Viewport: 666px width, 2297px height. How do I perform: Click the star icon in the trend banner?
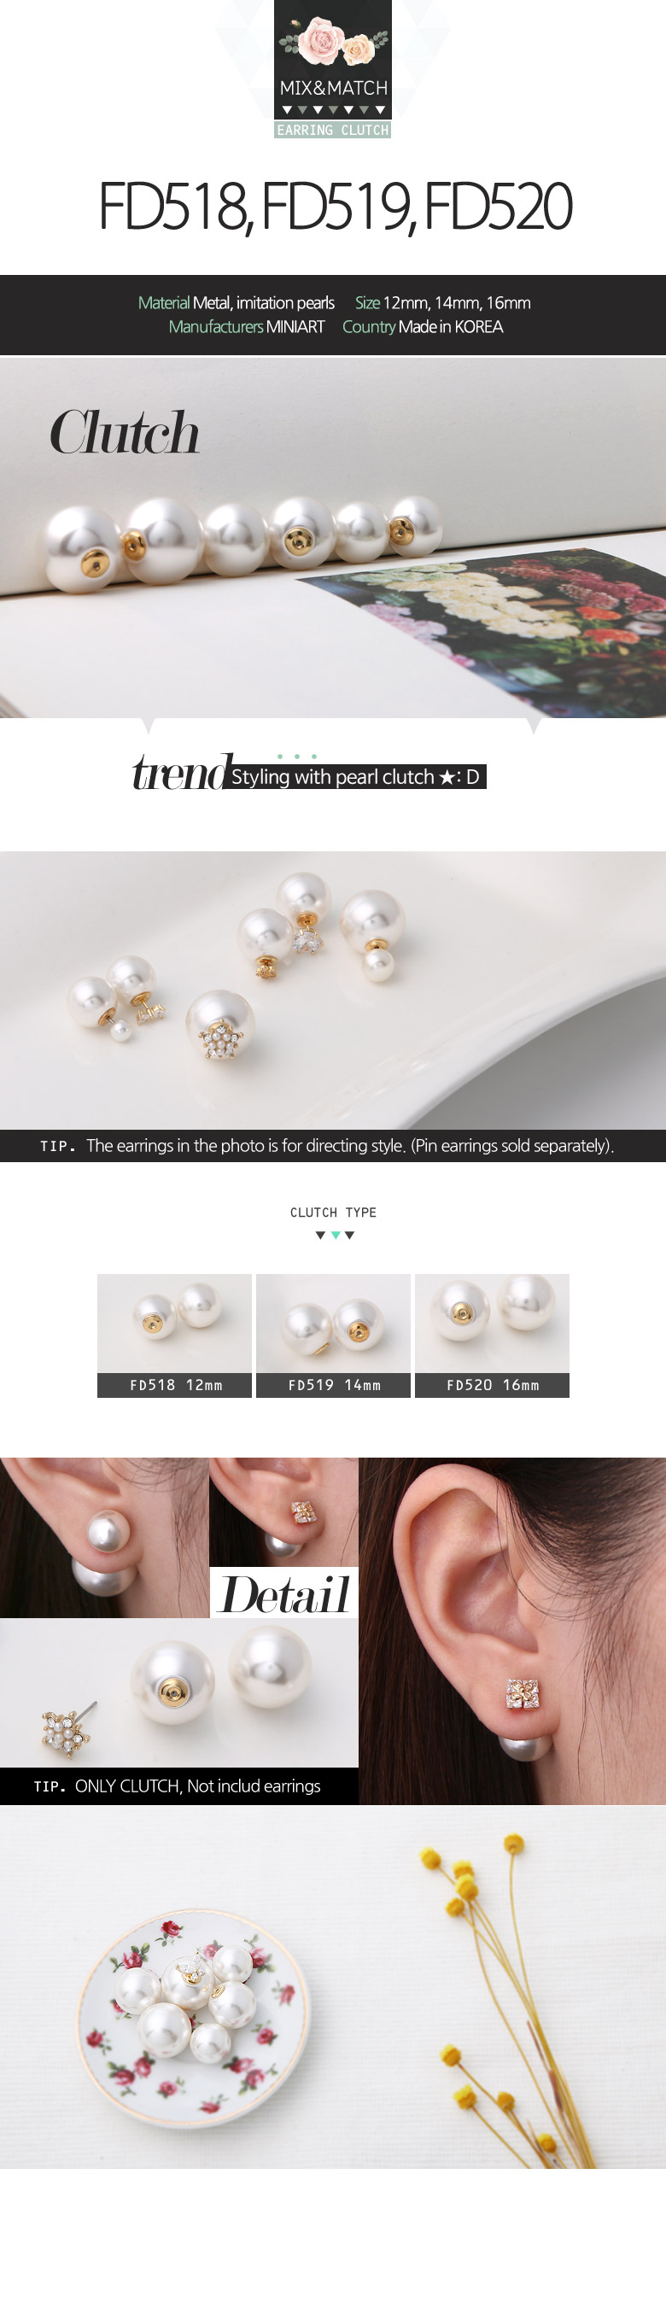(x=447, y=778)
